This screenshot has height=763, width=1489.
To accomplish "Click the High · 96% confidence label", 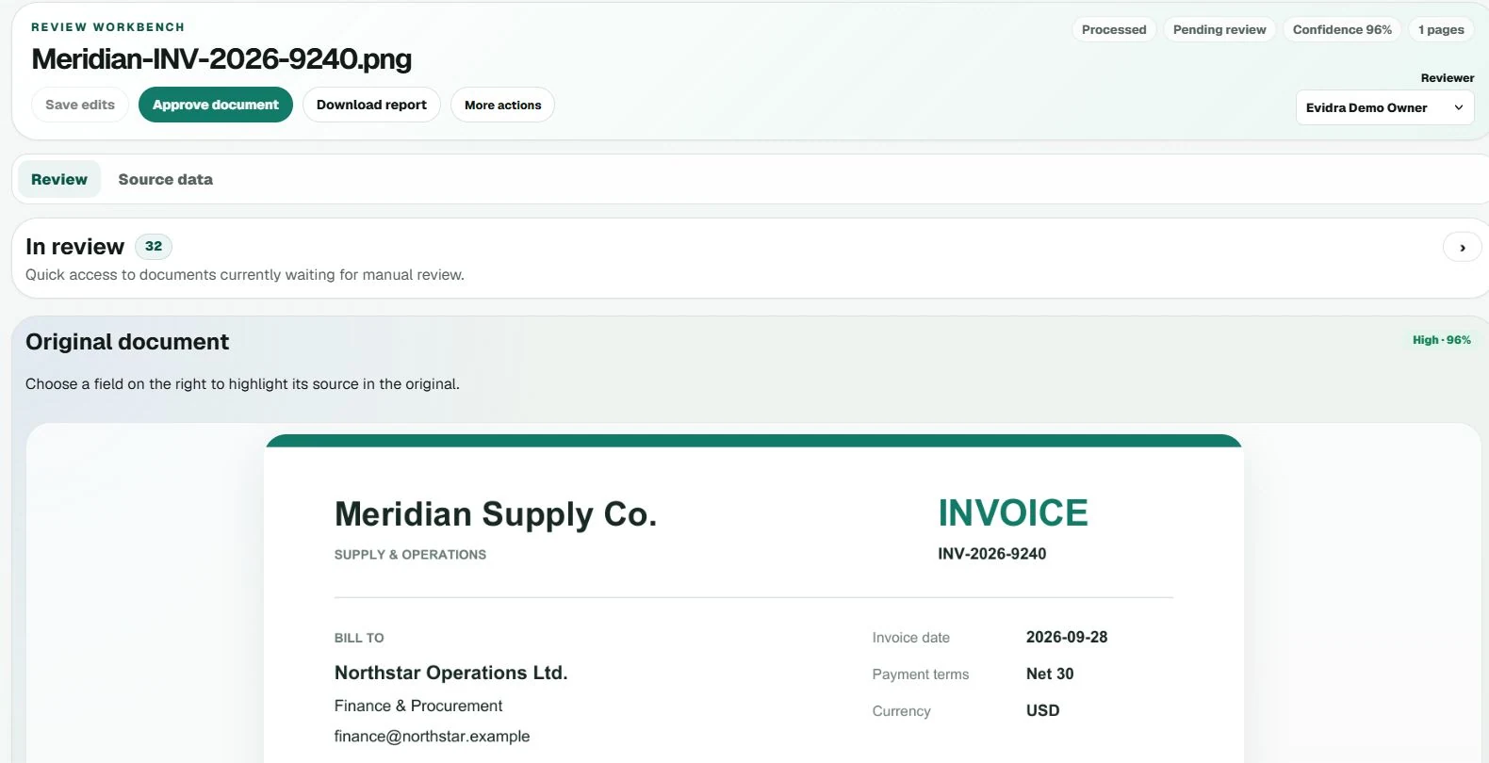I will tap(1441, 340).
